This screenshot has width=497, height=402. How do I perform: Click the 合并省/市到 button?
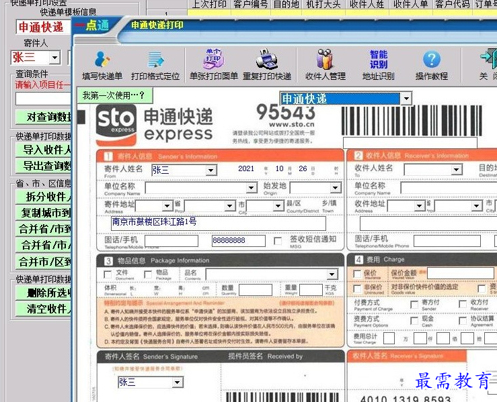click(x=43, y=229)
